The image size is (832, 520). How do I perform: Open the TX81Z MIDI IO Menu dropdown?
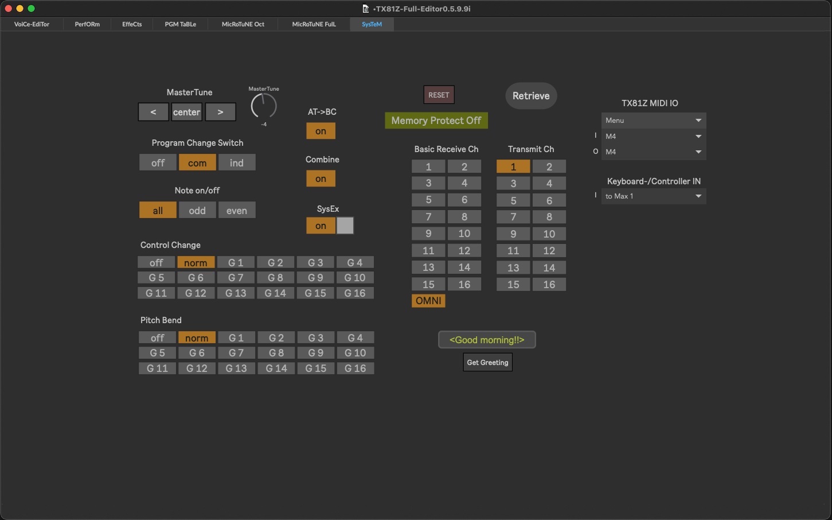653,121
